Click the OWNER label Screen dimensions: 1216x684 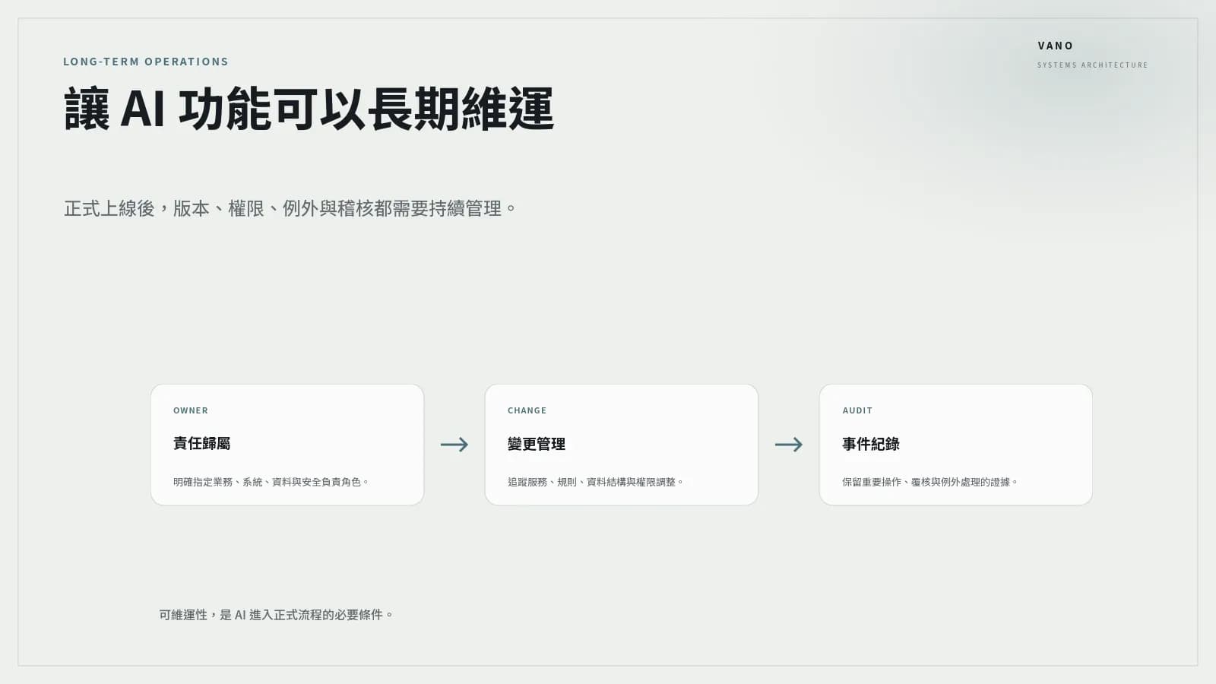(191, 410)
